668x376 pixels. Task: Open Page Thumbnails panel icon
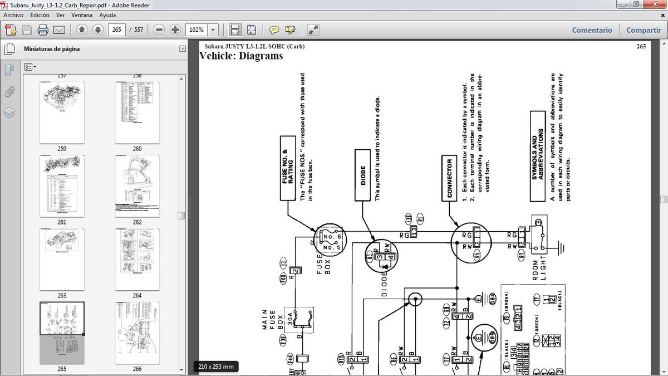pos(9,50)
